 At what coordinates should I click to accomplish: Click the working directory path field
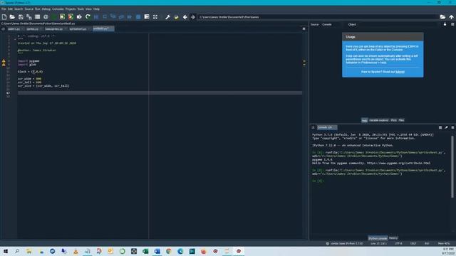coord(318,17)
